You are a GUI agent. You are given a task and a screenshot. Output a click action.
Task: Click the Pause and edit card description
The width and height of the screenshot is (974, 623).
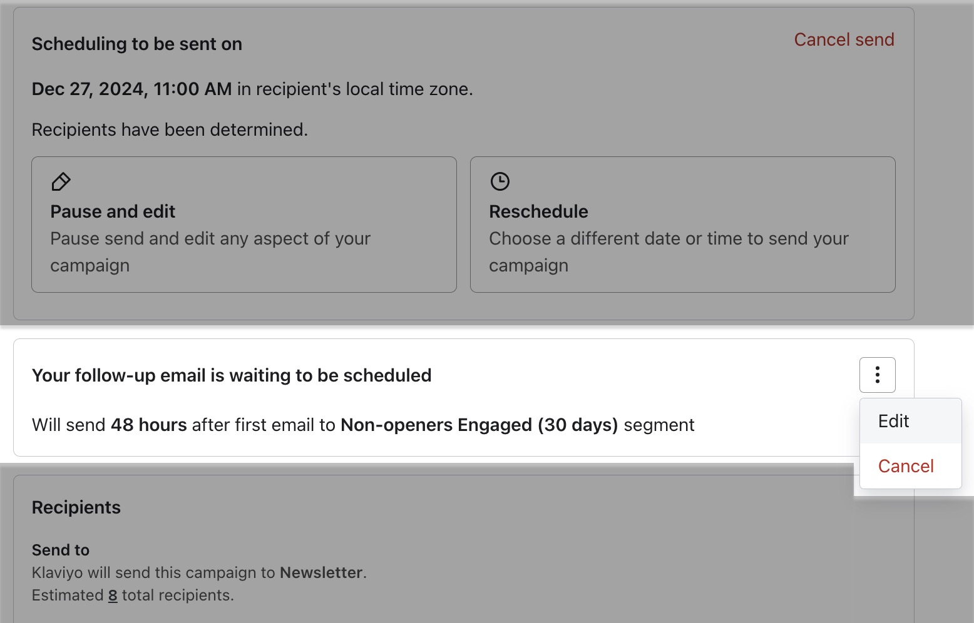[210, 251]
